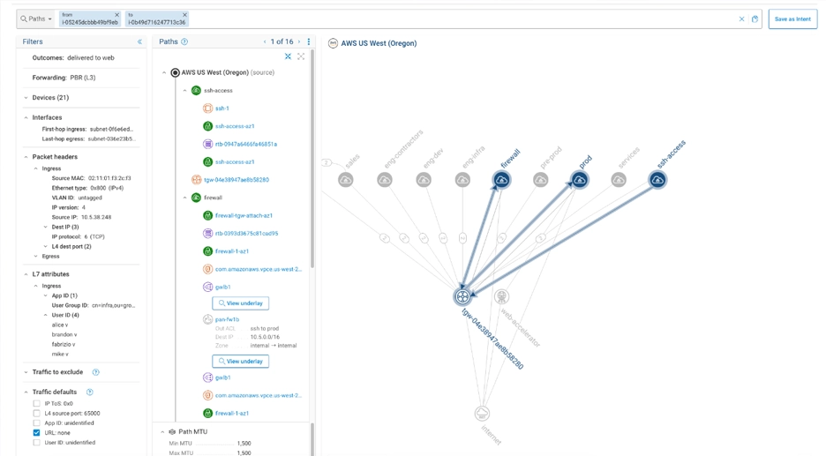Open the ssh-1 hop link
The height and width of the screenshot is (456, 826).
pos(222,108)
